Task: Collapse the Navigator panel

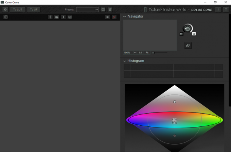Action: coord(125,17)
